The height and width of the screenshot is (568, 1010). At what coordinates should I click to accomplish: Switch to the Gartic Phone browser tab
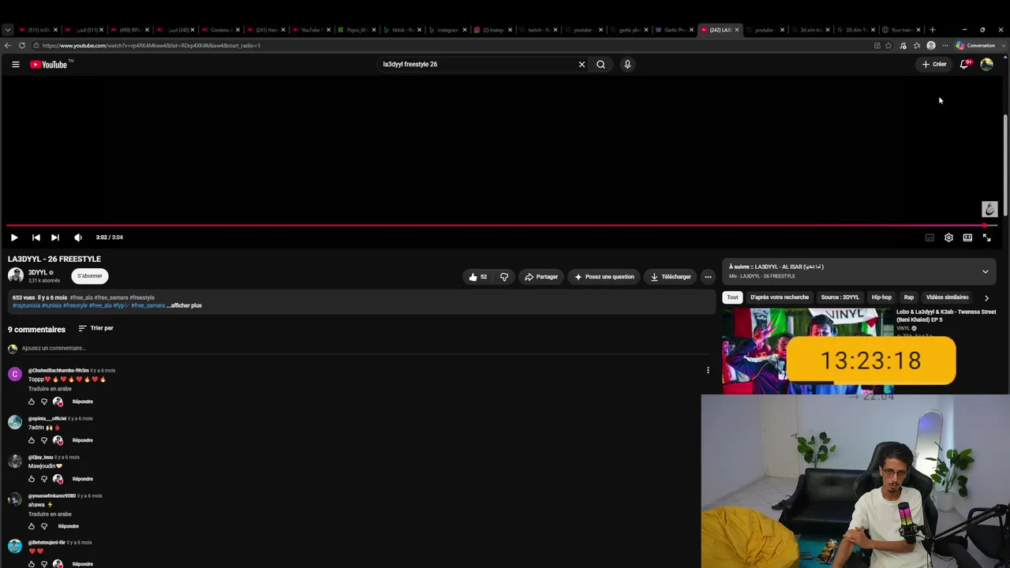point(675,30)
